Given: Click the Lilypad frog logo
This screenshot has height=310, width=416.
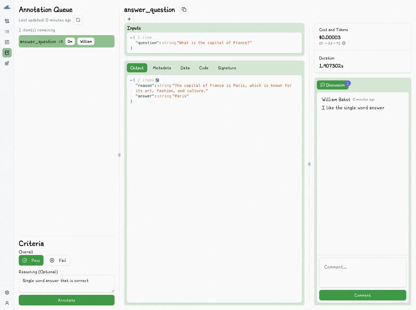Looking at the screenshot, I should [7, 7].
